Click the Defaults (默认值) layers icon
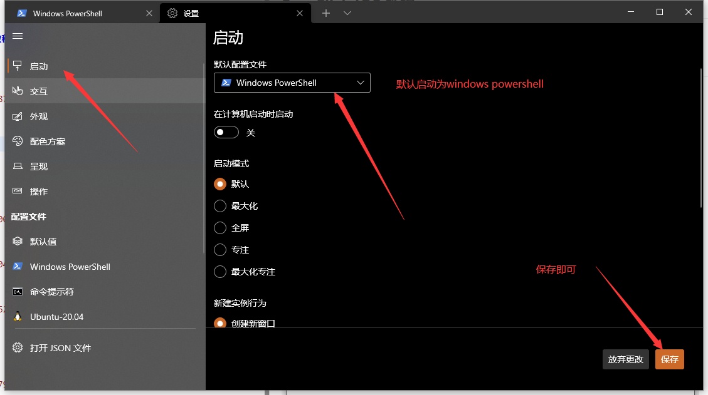 point(18,241)
